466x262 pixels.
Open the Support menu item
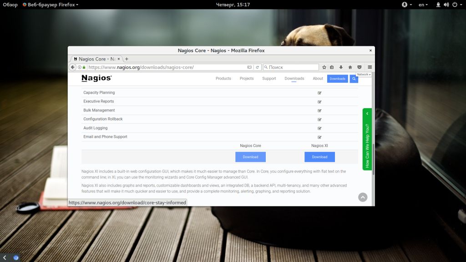click(x=269, y=78)
